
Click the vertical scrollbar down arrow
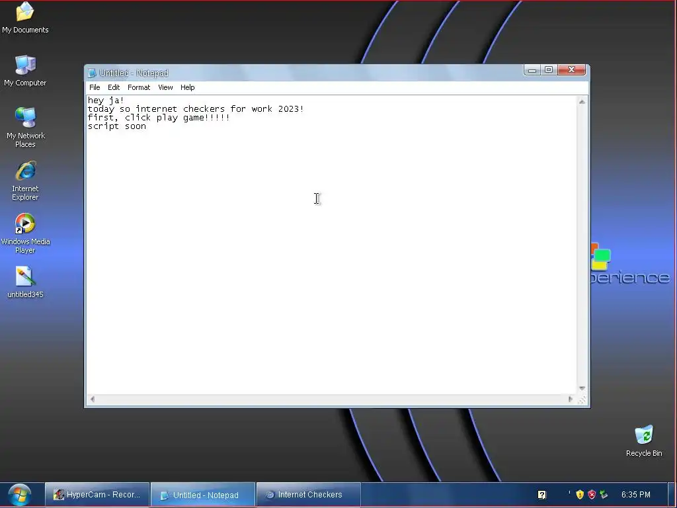pyautogui.click(x=582, y=388)
